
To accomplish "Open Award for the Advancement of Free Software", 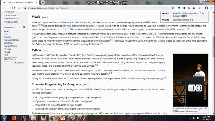I will tap(188, 15).
